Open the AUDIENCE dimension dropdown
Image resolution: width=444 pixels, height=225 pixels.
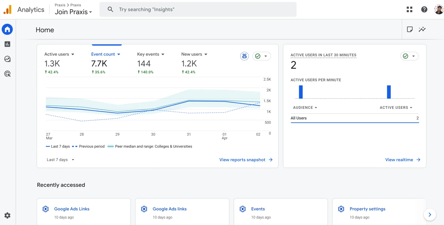pyautogui.click(x=305, y=107)
